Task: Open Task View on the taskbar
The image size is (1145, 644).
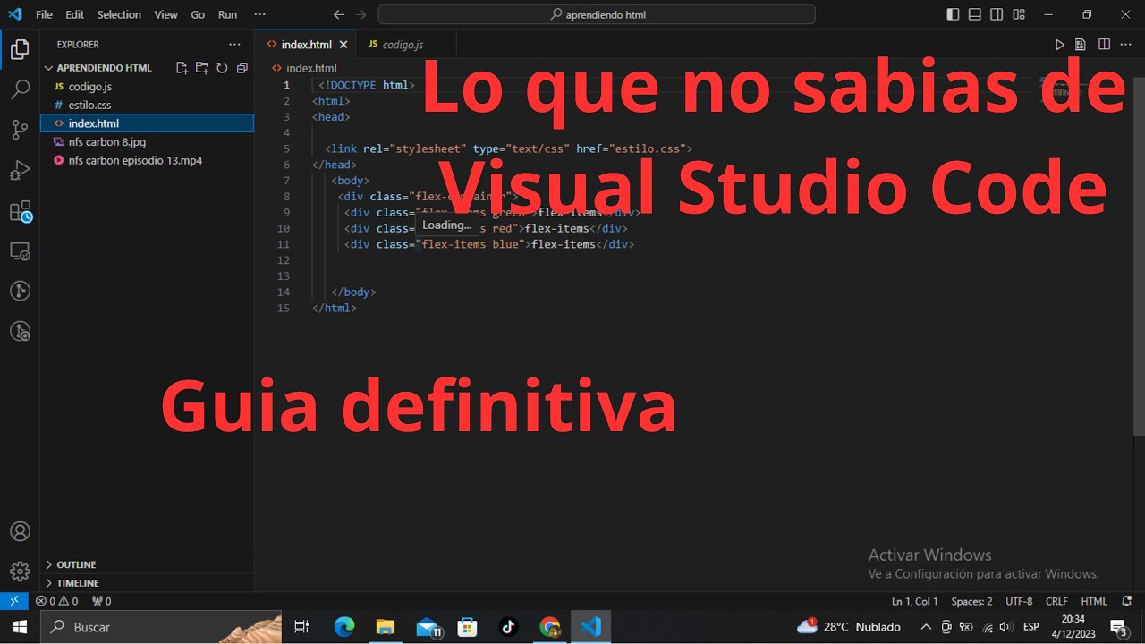Action: (x=302, y=627)
